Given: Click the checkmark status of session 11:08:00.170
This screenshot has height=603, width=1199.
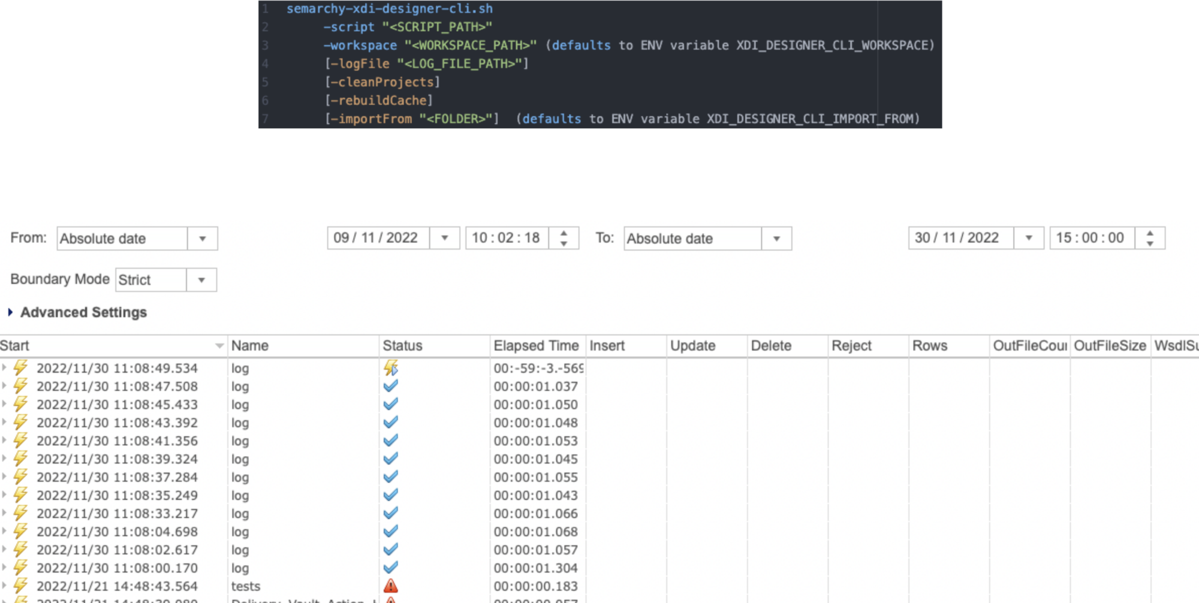Looking at the screenshot, I should click(391, 568).
